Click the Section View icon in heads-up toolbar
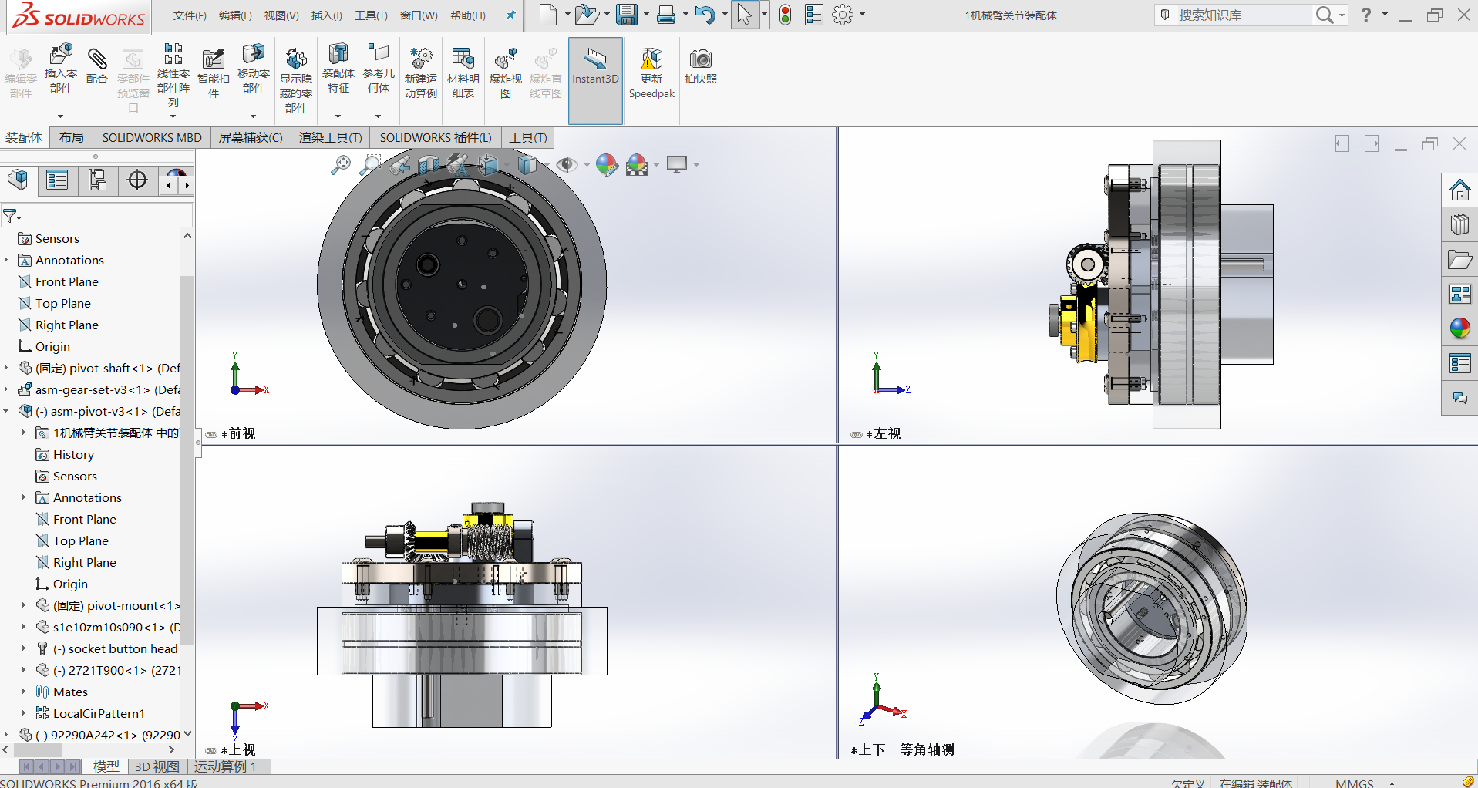This screenshot has width=1478, height=788. click(429, 164)
